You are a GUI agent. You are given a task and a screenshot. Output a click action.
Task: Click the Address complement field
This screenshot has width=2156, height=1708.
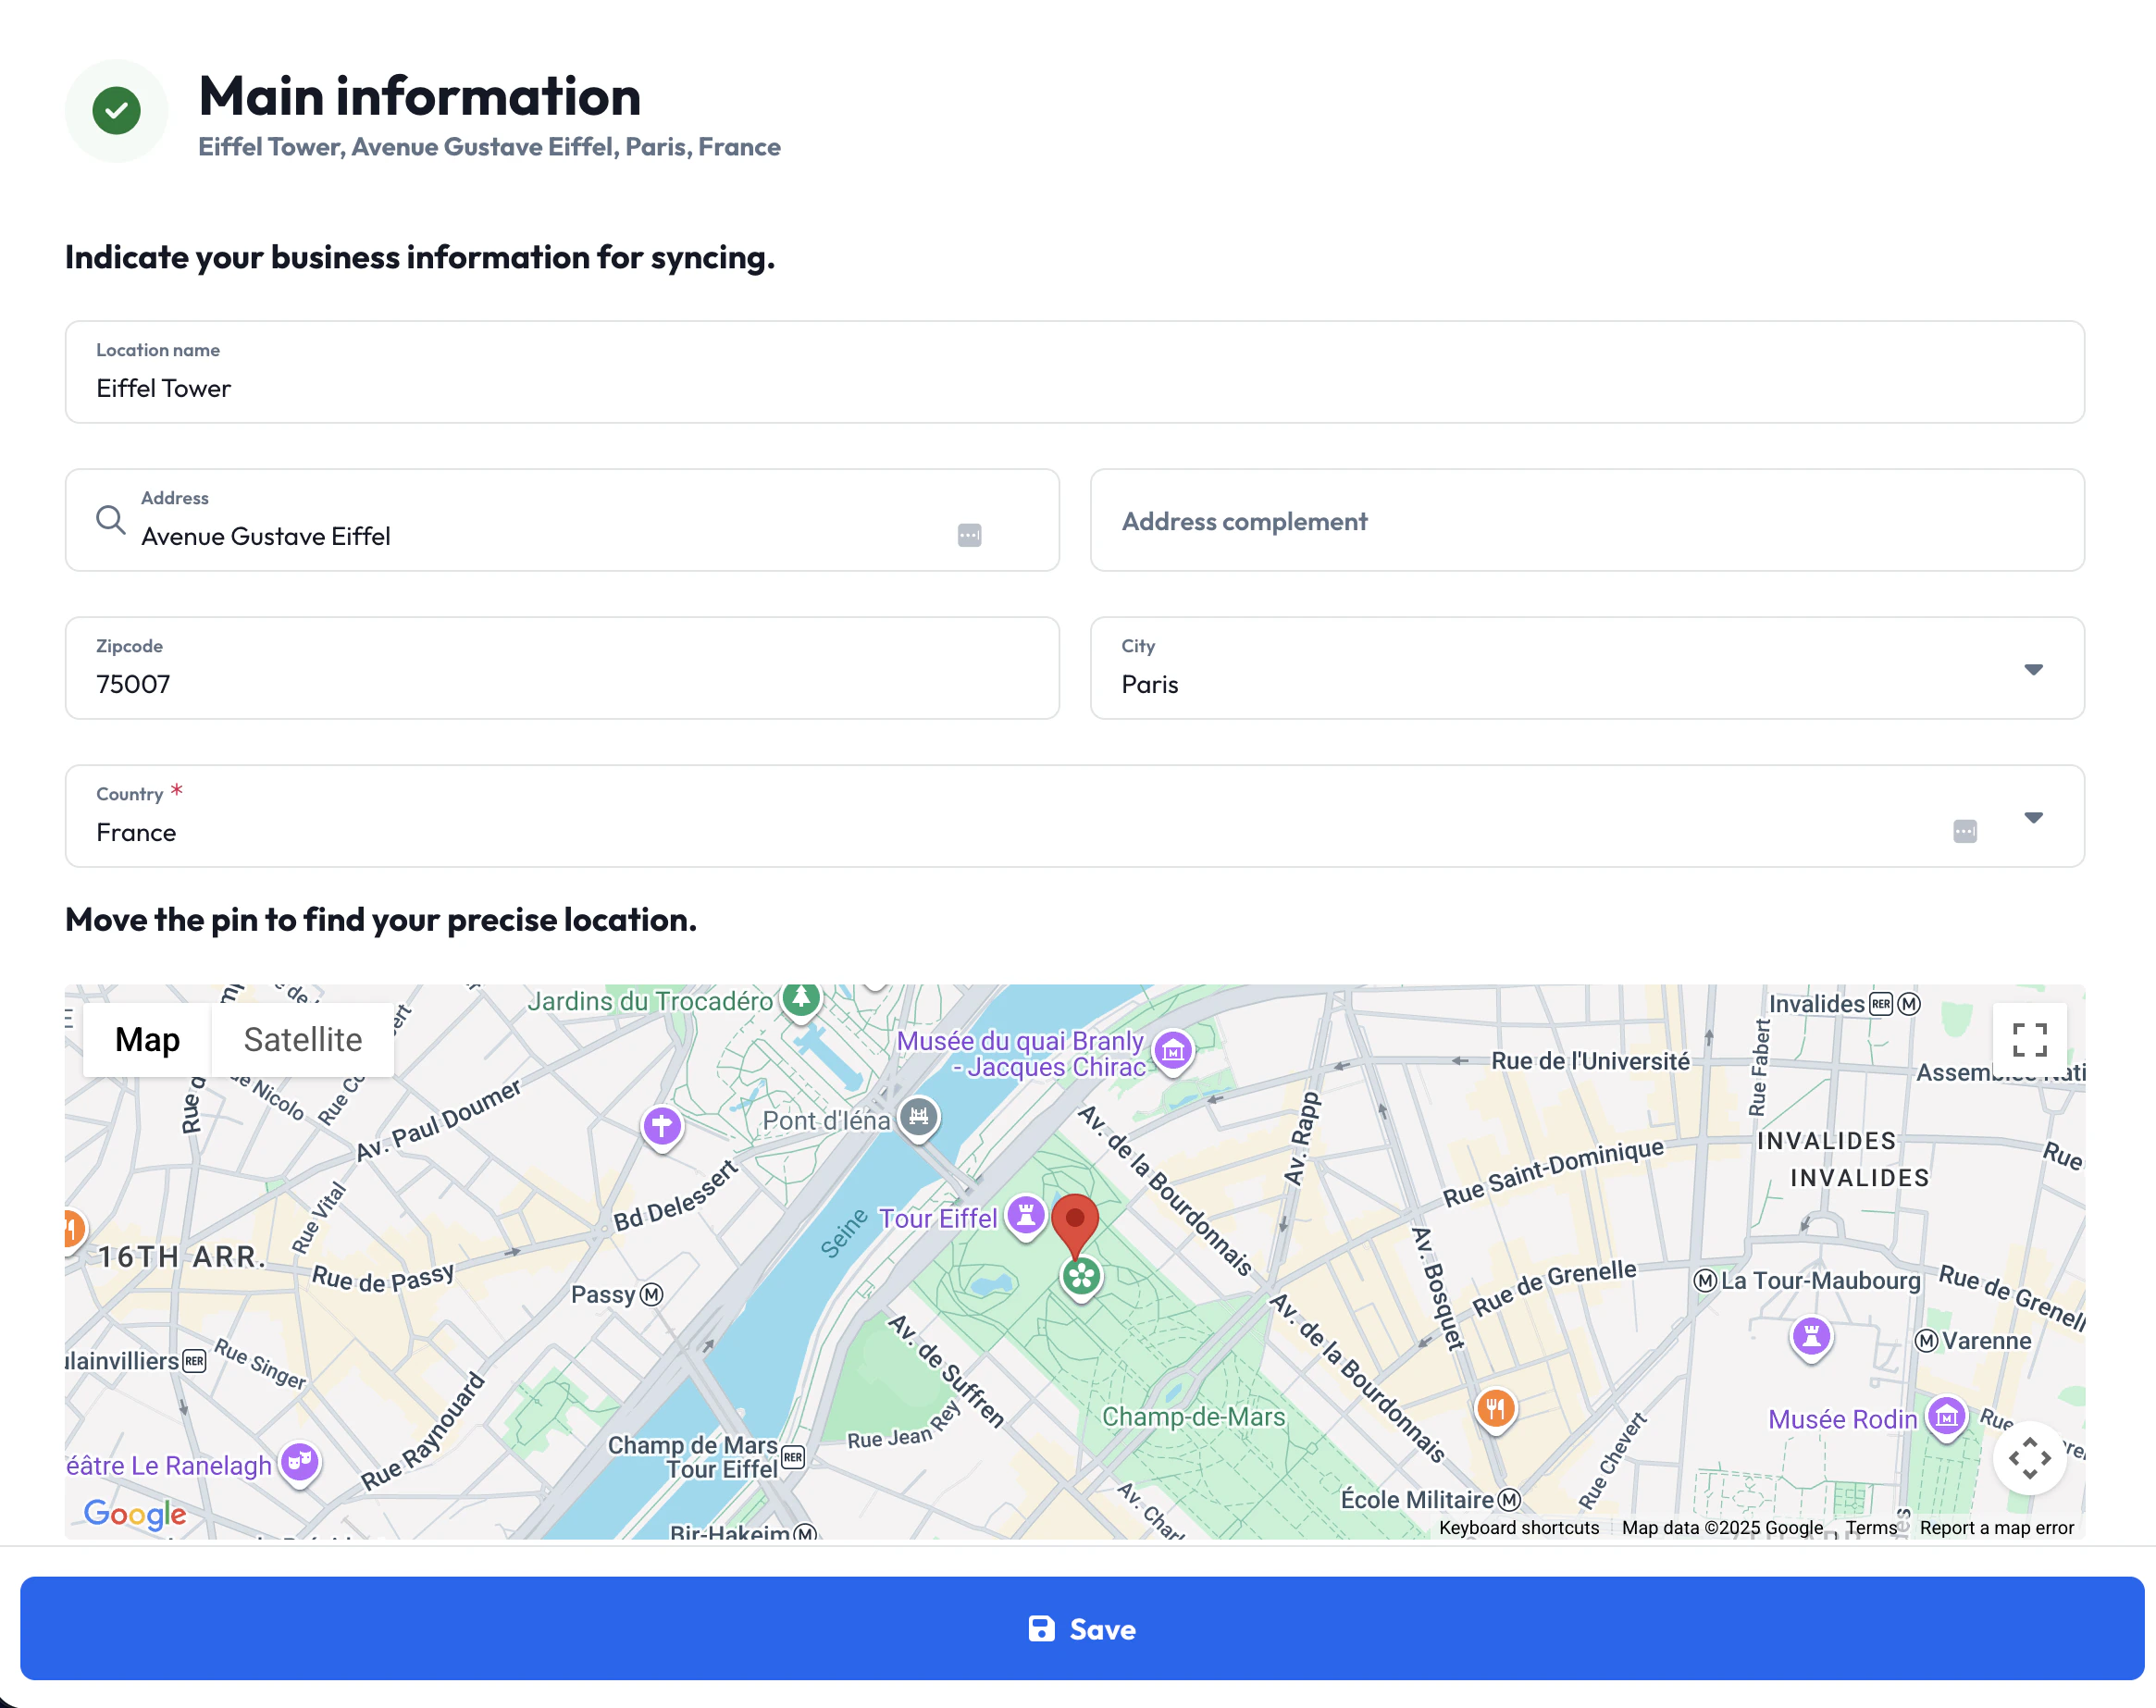coord(1587,520)
